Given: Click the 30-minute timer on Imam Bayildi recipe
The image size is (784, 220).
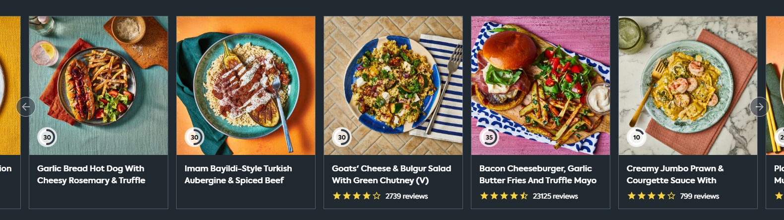Looking at the screenshot, I should tap(195, 137).
